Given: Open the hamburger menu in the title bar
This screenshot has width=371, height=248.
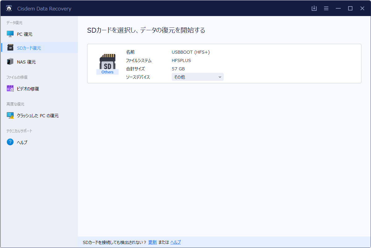Looking at the screenshot, I should coord(326,8).
